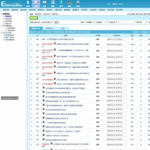Open the 不限属性 filter dropdown
The height and width of the screenshot is (150, 150).
click(90, 22)
